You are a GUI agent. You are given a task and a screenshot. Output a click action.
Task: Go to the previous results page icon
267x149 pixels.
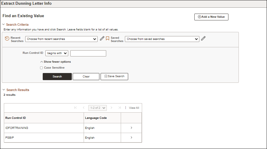(84, 108)
